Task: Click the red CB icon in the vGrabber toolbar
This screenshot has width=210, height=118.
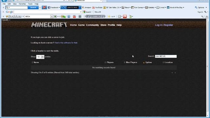Action: coord(125,16)
